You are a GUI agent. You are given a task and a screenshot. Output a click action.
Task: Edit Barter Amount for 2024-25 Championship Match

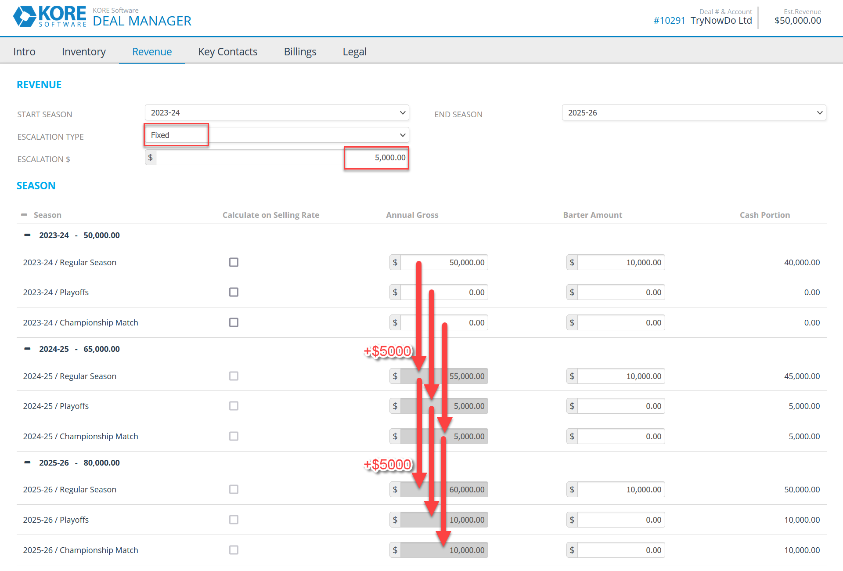(621, 436)
